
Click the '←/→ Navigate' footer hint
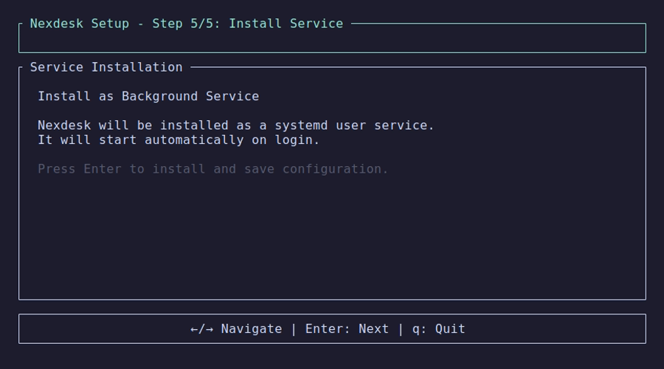pos(236,329)
